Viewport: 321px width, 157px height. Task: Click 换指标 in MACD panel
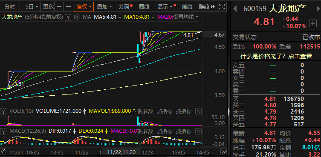184,131
